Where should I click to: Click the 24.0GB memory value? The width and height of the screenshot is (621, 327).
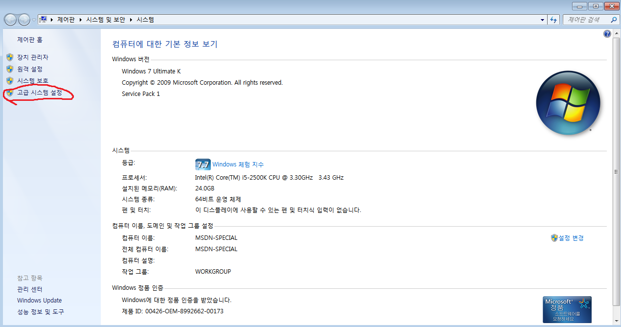click(x=205, y=188)
